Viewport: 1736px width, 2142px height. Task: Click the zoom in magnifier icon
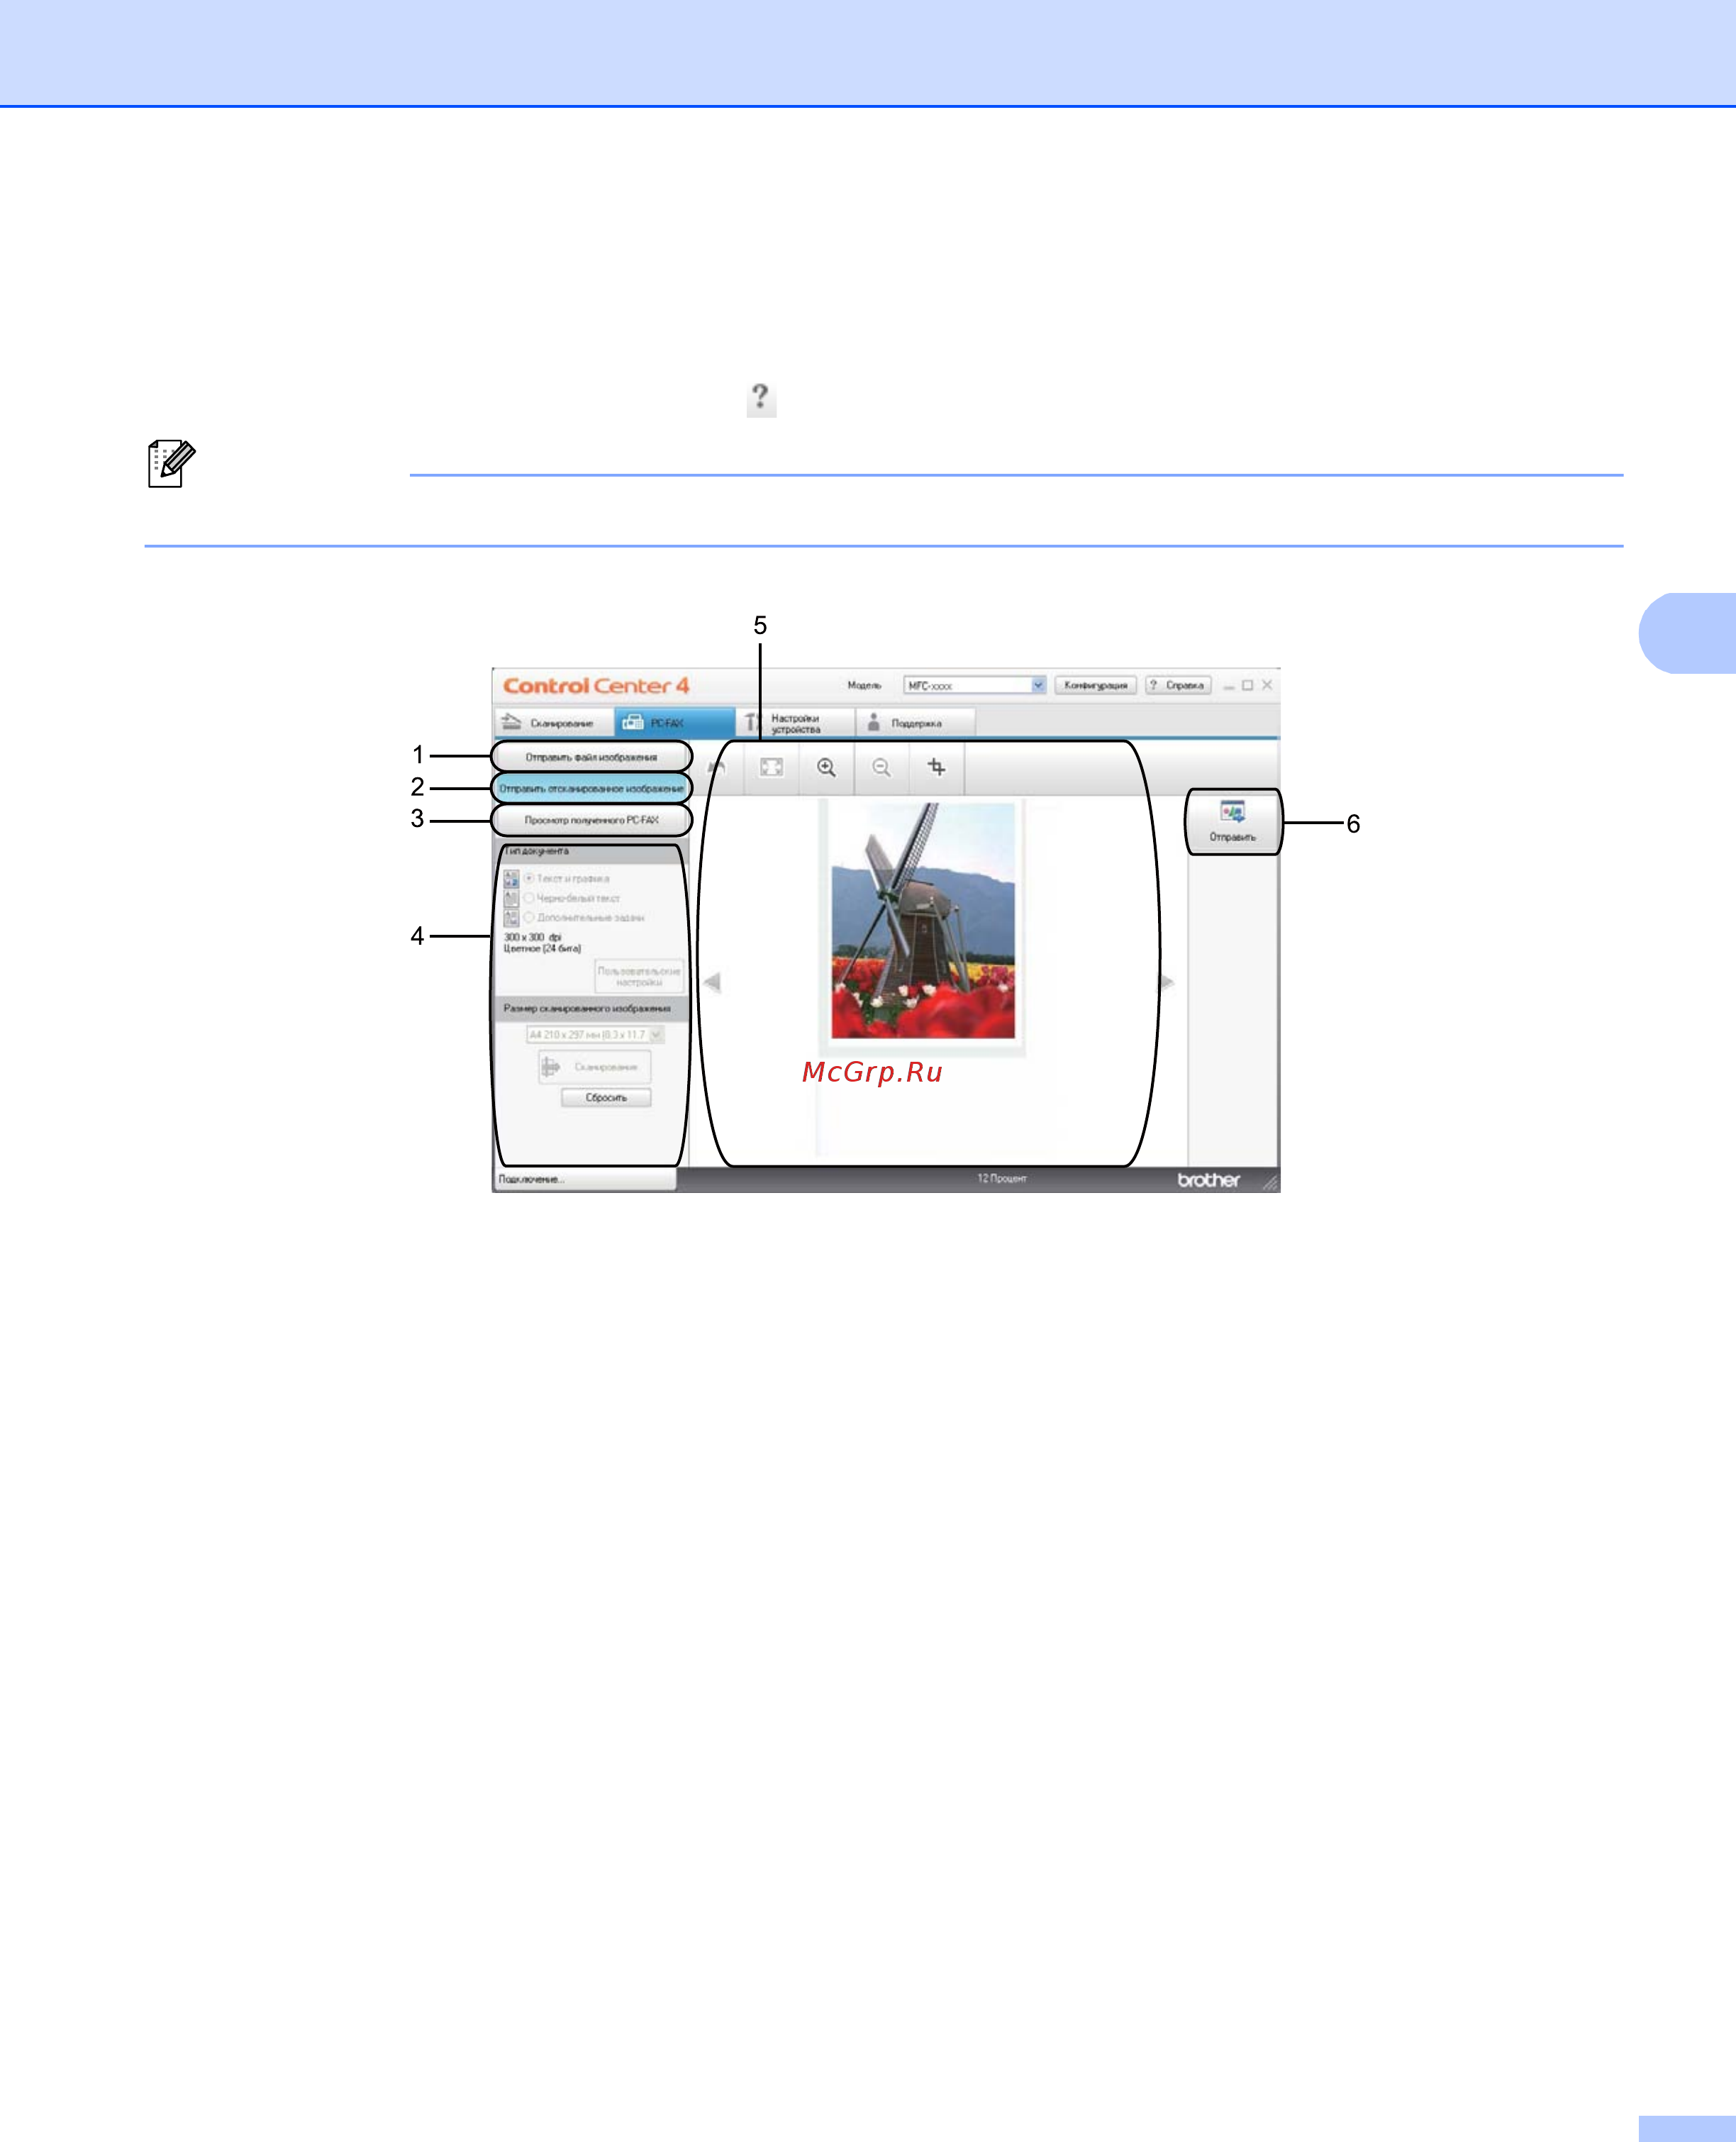click(826, 768)
